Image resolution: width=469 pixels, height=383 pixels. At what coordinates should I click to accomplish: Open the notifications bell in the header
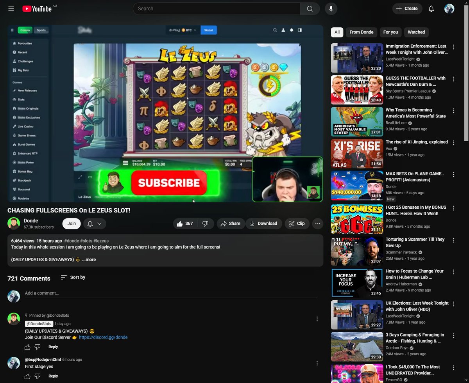431,9
